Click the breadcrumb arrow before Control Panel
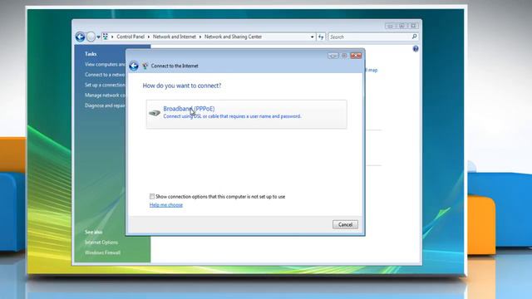This screenshot has width=532, height=299. click(112, 37)
